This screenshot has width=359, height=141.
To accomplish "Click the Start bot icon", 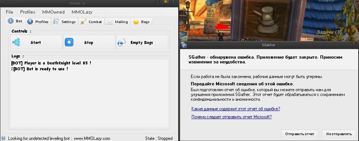I will pos(16,42).
